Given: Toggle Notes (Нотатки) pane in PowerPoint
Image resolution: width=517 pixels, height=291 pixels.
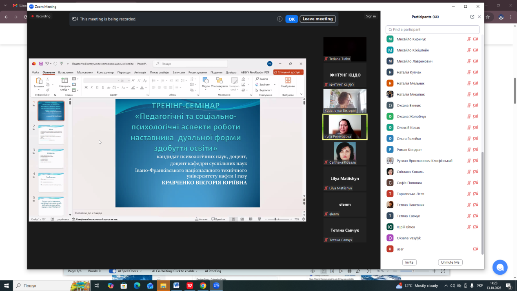Looking at the screenshot, I should [x=201, y=219].
